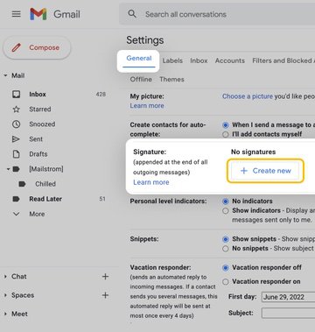Click Learn more under My picture

click(147, 106)
